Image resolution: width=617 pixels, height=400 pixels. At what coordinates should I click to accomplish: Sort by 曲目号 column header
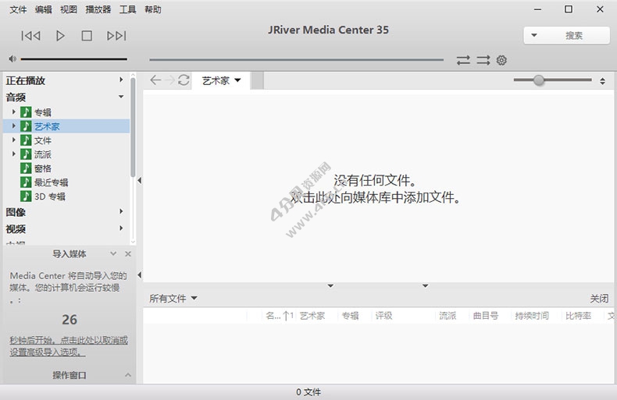click(x=486, y=316)
